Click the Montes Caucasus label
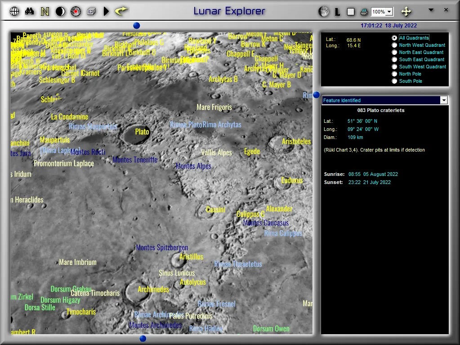 tap(266, 223)
